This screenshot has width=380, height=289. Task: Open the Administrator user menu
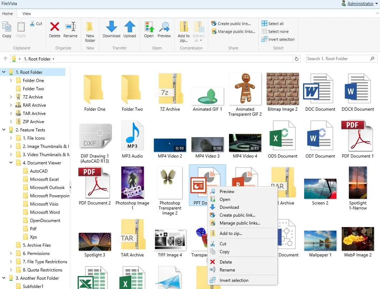coord(360,3)
